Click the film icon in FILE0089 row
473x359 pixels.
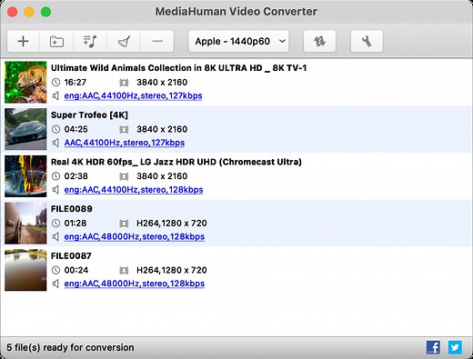(124, 224)
